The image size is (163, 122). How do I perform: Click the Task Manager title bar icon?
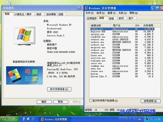86,8
